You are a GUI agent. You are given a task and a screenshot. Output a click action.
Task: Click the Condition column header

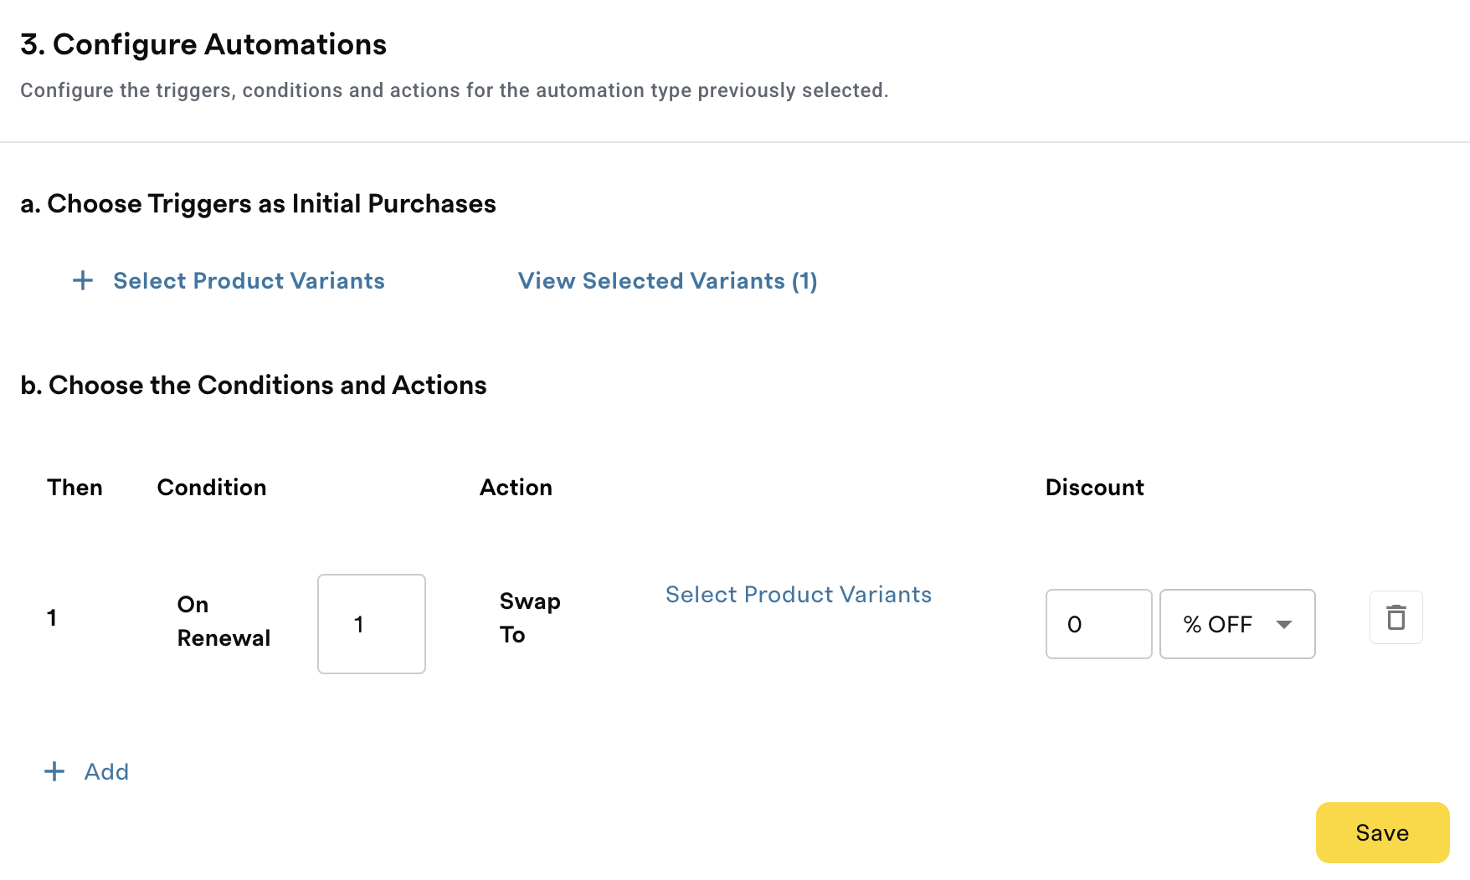[212, 488]
